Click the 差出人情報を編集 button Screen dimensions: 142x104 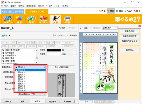[x=62, y=67]
